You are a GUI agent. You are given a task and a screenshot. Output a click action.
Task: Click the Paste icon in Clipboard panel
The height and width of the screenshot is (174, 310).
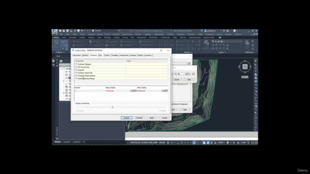coord(247,43)
